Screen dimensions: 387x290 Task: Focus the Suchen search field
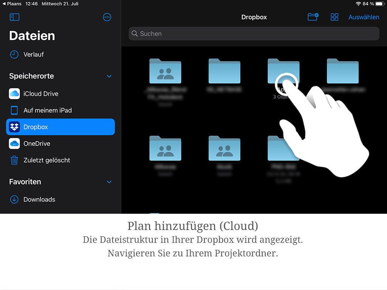[x=254, y=34]
